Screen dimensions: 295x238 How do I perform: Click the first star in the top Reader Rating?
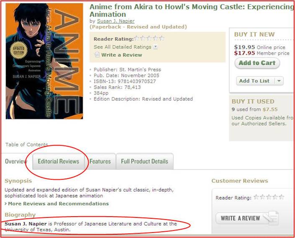(x=137, y=38)
